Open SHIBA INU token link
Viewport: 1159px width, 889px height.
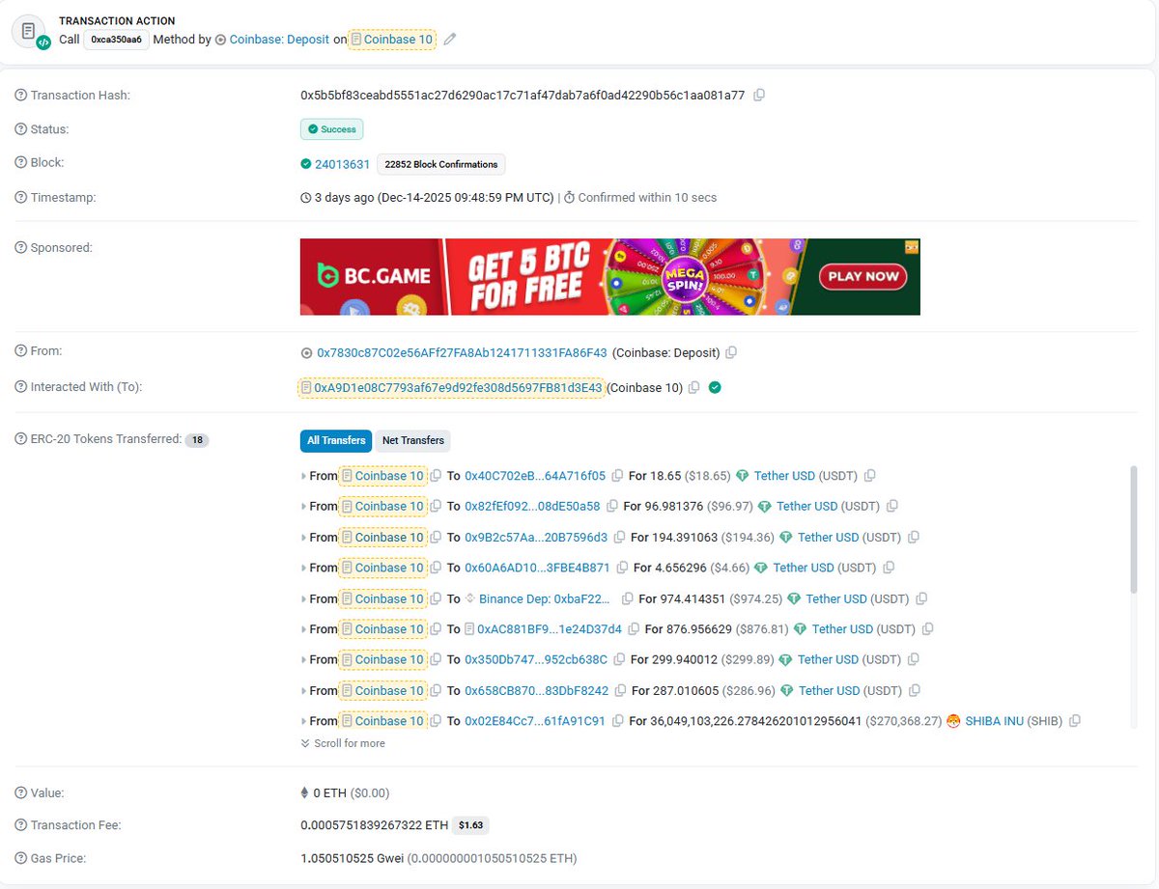click(994, 721)
